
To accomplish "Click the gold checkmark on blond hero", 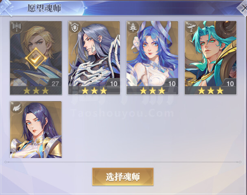I will tap(36, 58).
